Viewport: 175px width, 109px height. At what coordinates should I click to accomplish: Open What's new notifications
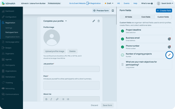[x=147, y=3]
